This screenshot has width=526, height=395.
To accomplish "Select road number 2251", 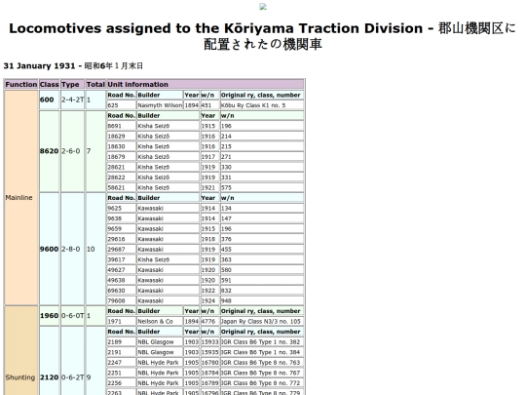I will pyautogui.click(x=122, y=373).
